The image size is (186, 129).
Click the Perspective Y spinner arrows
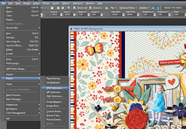170,15
